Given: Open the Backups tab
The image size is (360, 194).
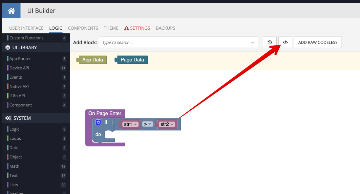Looking at the screenshot, I should coord(165,28).
